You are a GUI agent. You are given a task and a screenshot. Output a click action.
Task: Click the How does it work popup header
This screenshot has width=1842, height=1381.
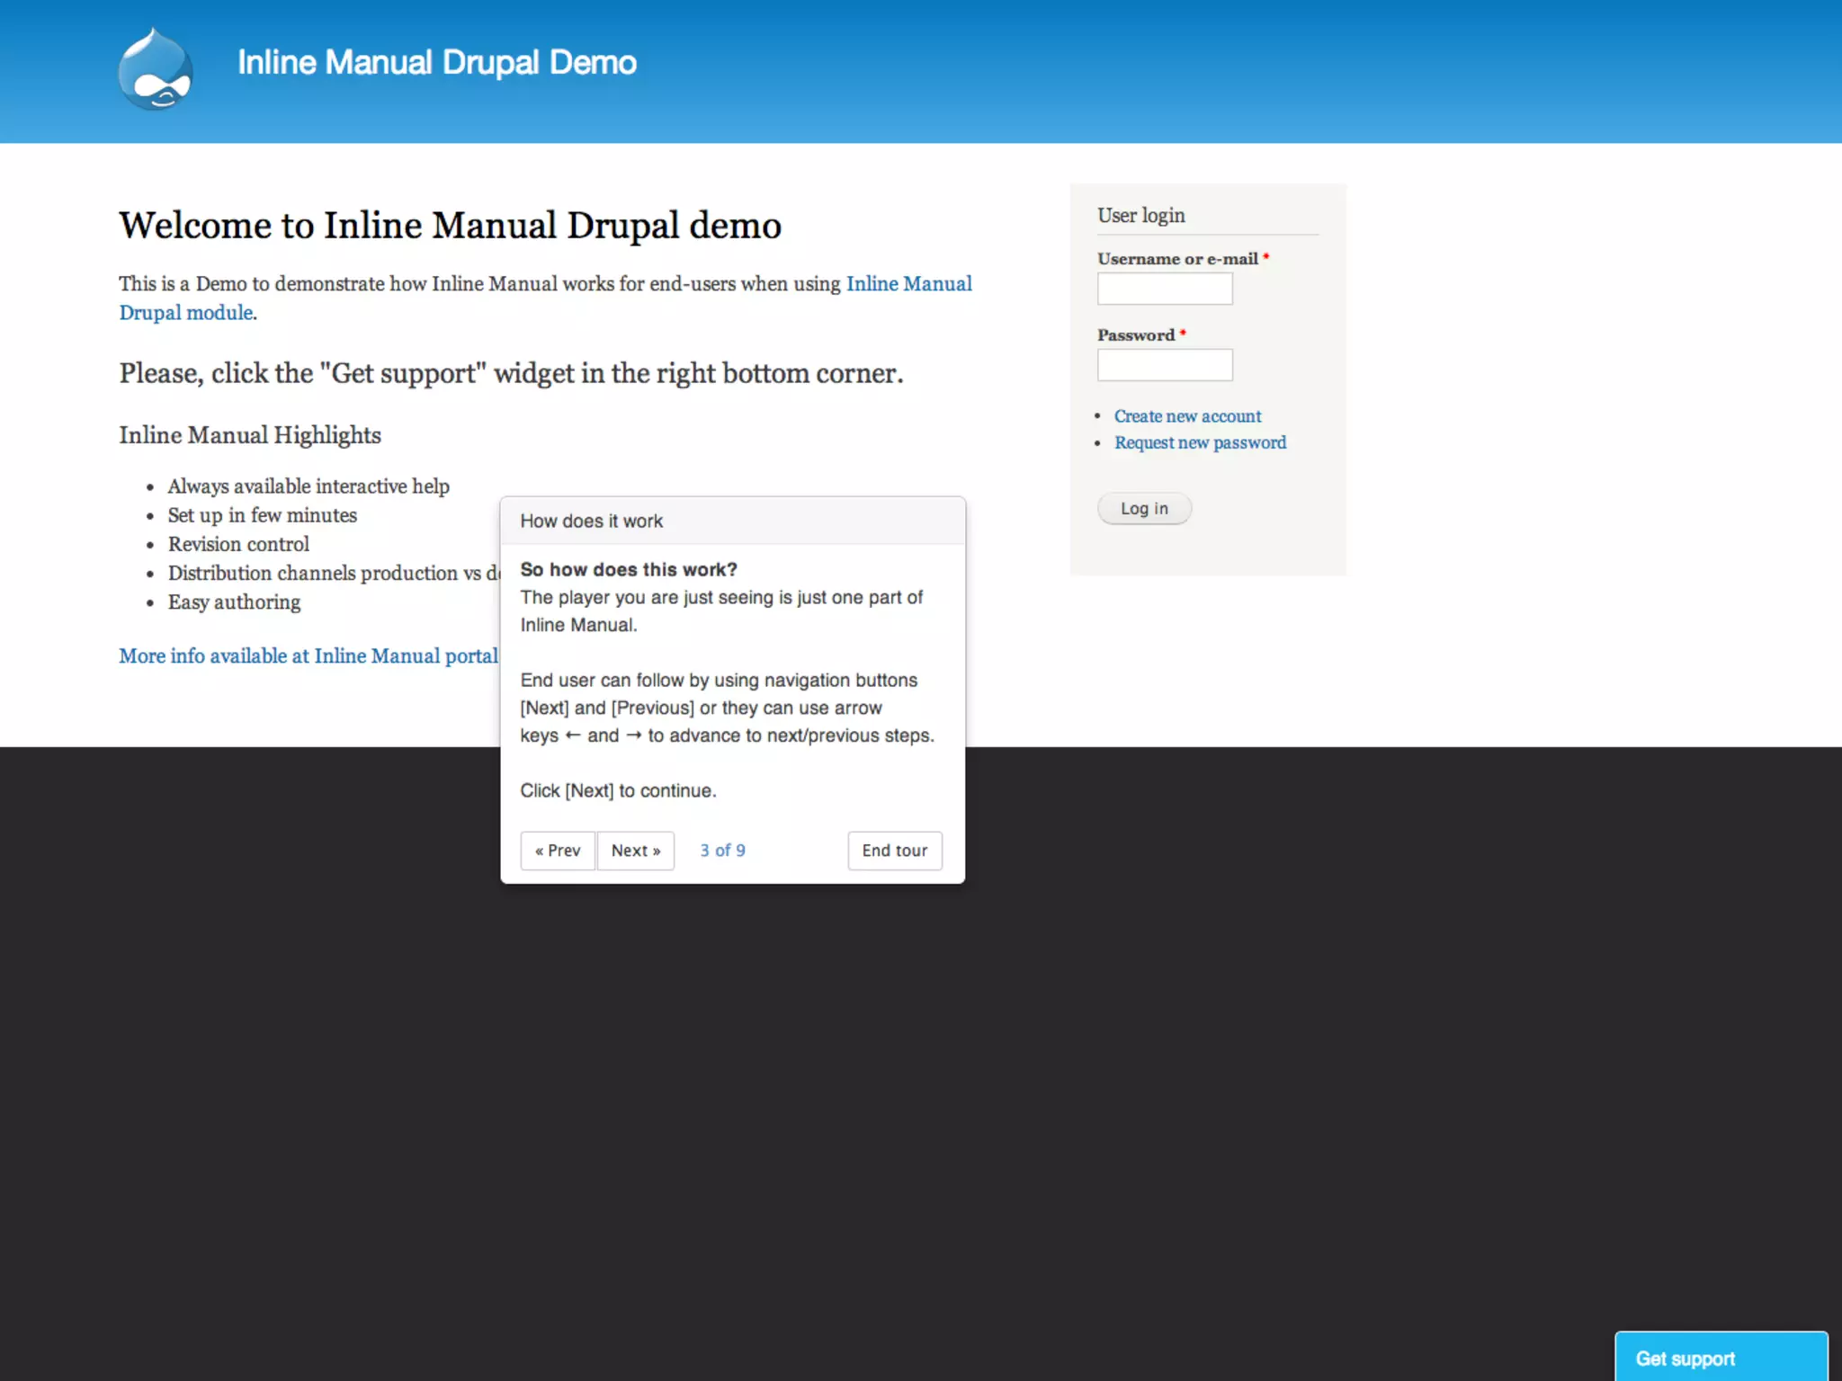tap(591, 521)
